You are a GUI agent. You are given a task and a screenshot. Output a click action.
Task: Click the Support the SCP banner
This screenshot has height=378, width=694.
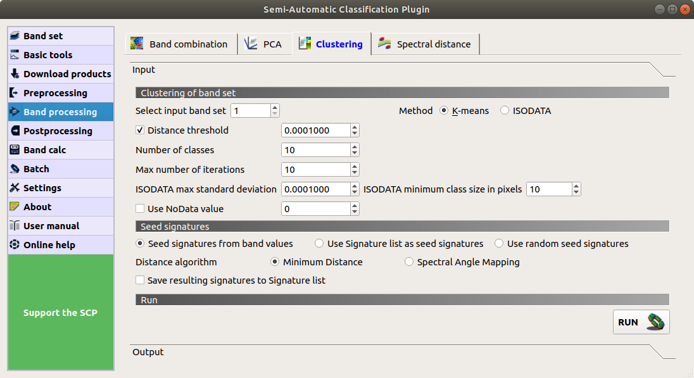[61, 313]
